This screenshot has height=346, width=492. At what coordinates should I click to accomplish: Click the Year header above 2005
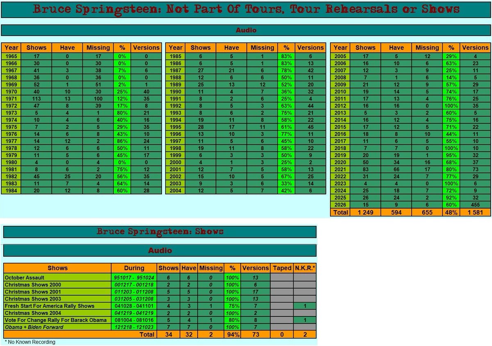340,48
